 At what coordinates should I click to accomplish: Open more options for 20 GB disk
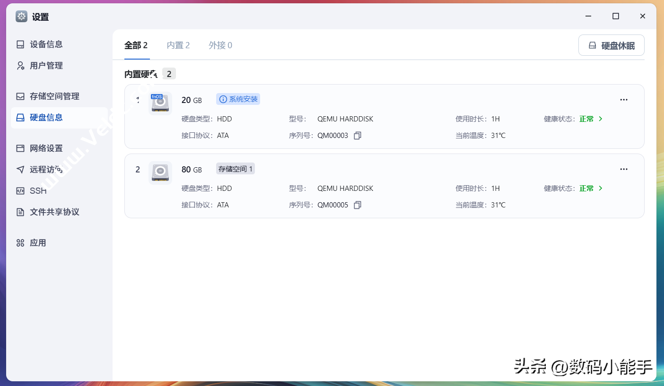(623, 100)
